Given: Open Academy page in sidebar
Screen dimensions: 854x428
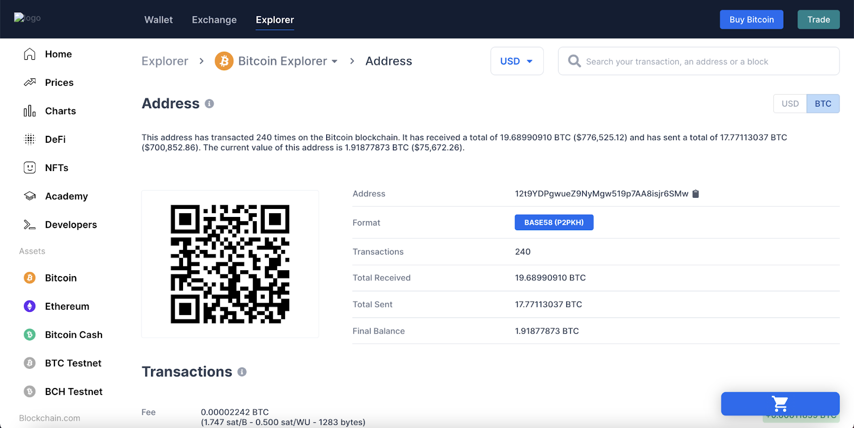Looking at the screenshot, I should point(66,196).
